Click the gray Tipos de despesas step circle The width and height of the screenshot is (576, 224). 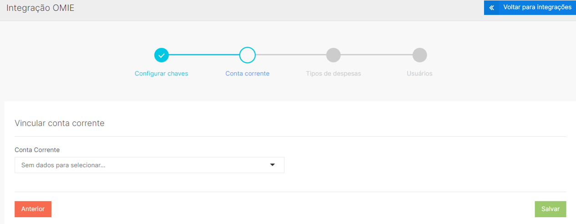[333, 55]
